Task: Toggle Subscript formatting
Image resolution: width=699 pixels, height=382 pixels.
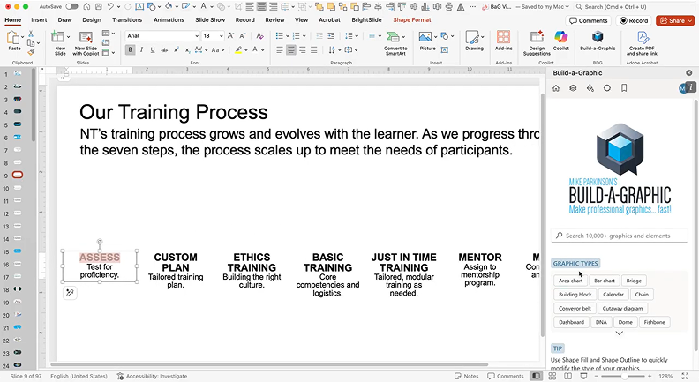Action: coord(187,50)
